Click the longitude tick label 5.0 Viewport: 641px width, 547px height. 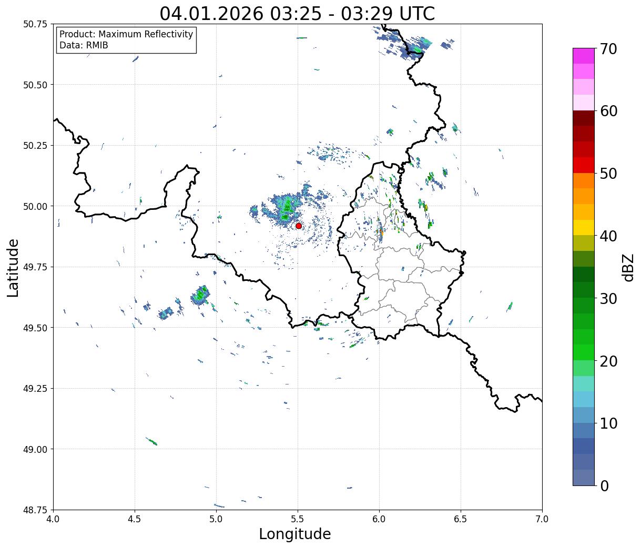click(x=216, y=519)
